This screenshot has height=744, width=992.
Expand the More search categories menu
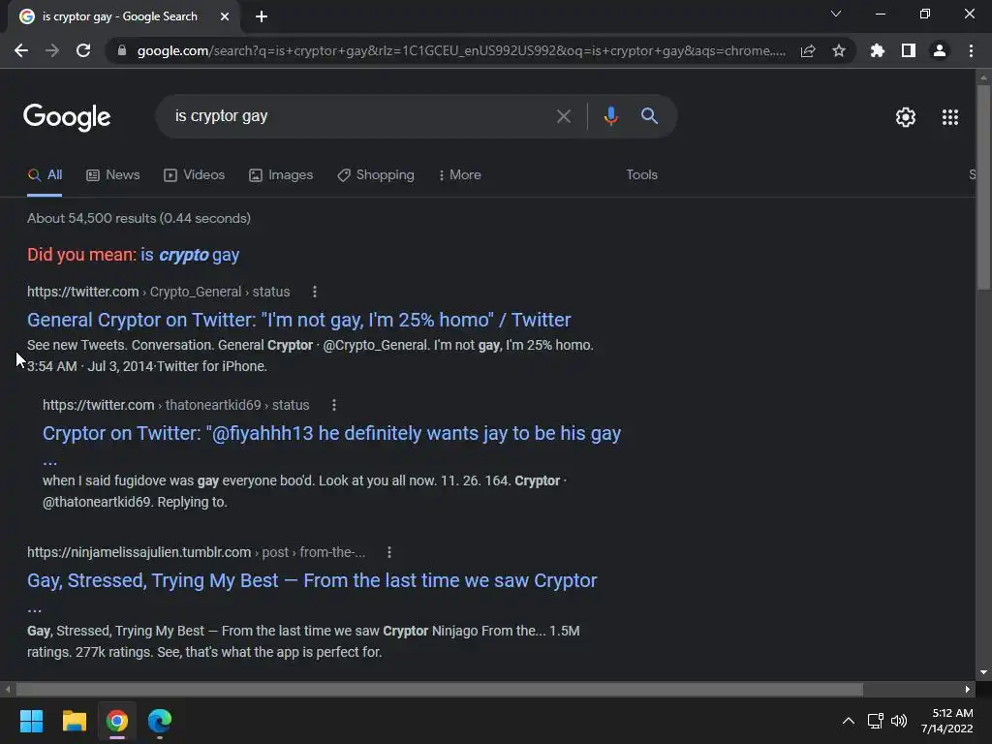pyautogui.click(x=460, y=175)
